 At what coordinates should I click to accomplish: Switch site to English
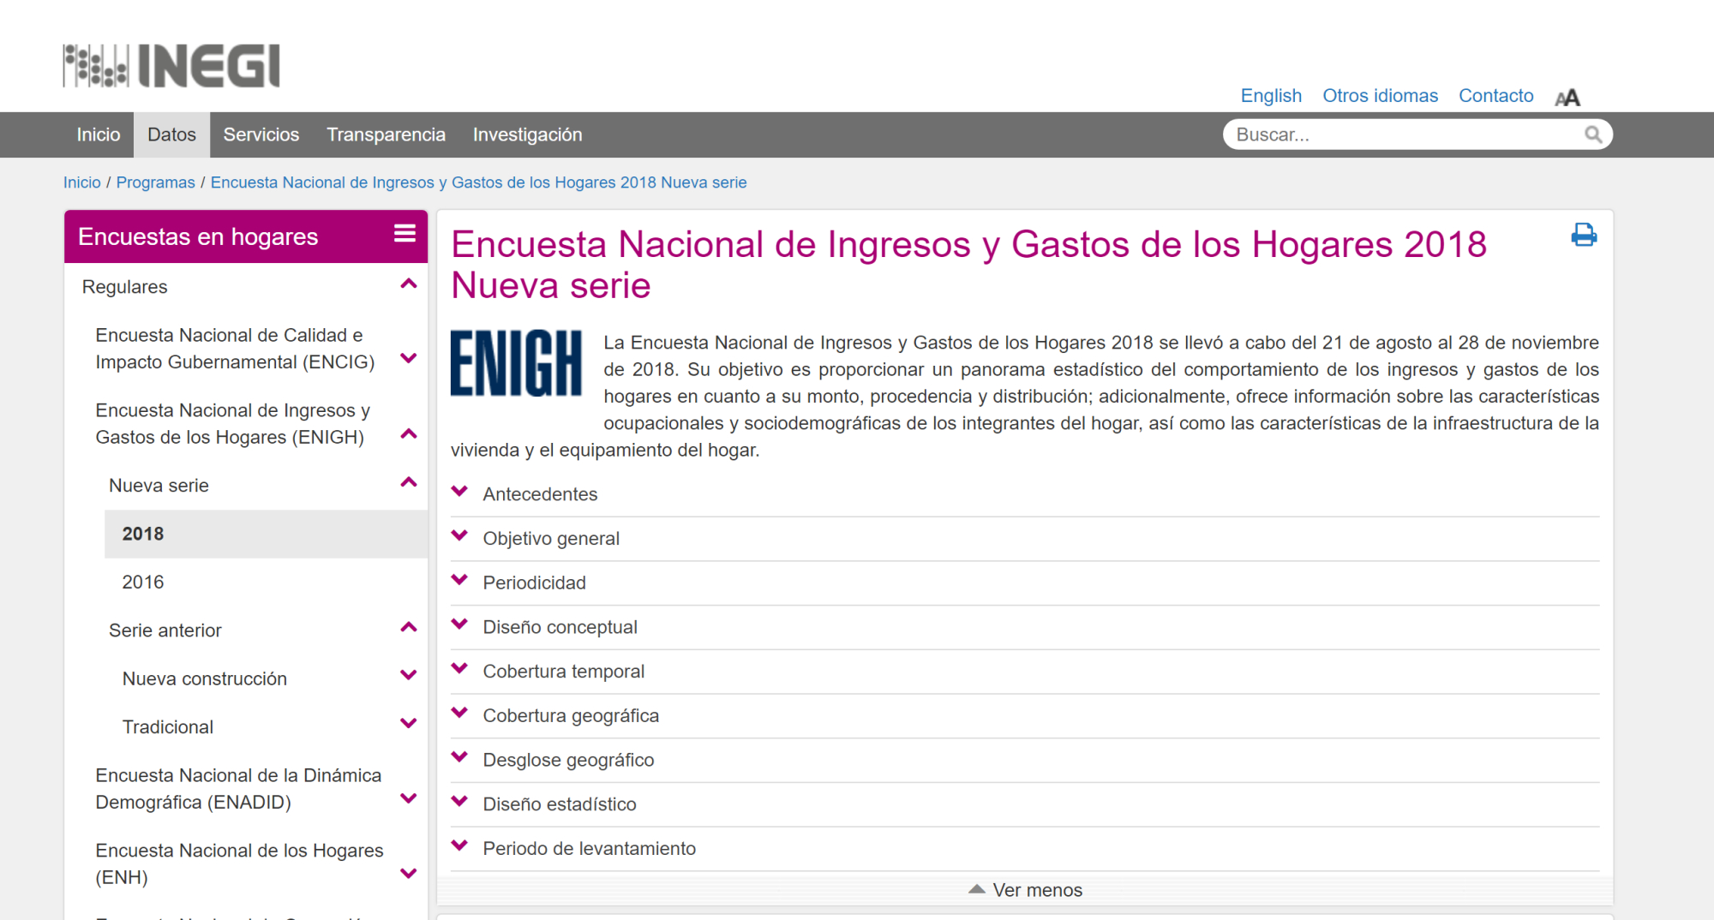point(1271,96)
